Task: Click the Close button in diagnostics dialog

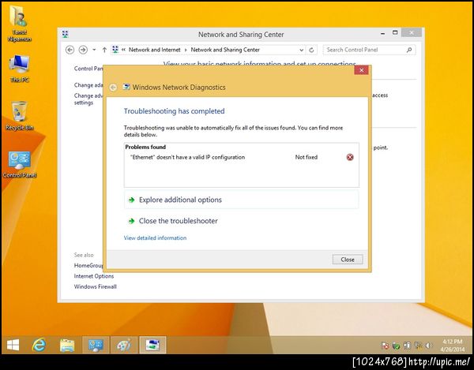Action: point(348,260)
